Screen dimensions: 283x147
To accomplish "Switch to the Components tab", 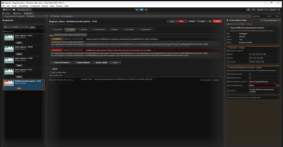I will 98,29.
